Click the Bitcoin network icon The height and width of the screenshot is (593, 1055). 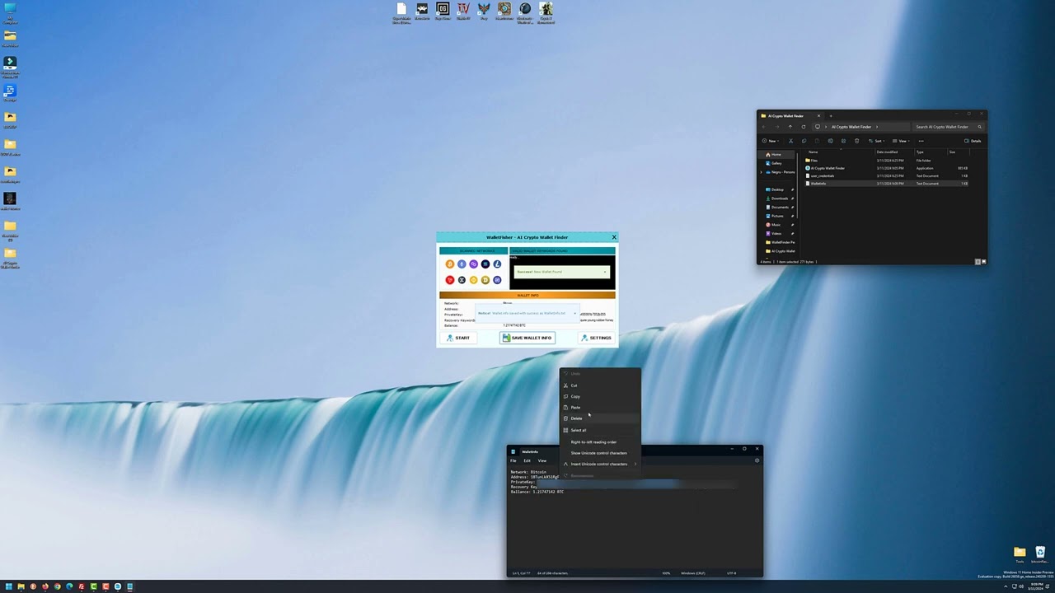(450, 264)
